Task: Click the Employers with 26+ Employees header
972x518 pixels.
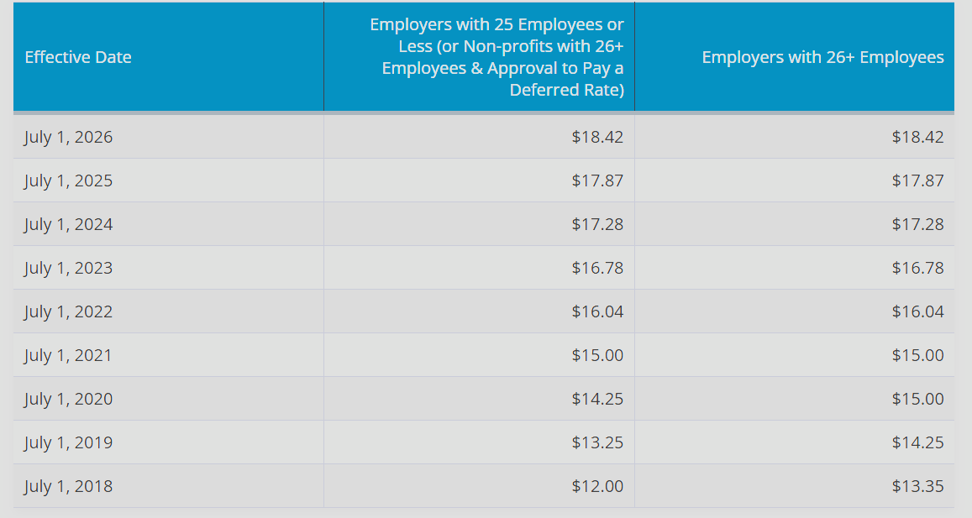Action: tap(794, 57)
